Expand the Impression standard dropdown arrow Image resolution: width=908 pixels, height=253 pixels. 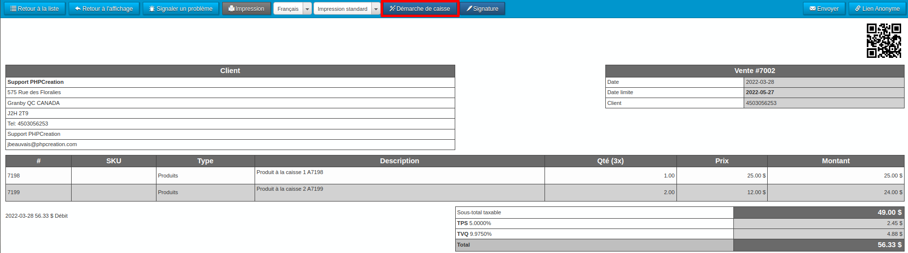[376, 9]
